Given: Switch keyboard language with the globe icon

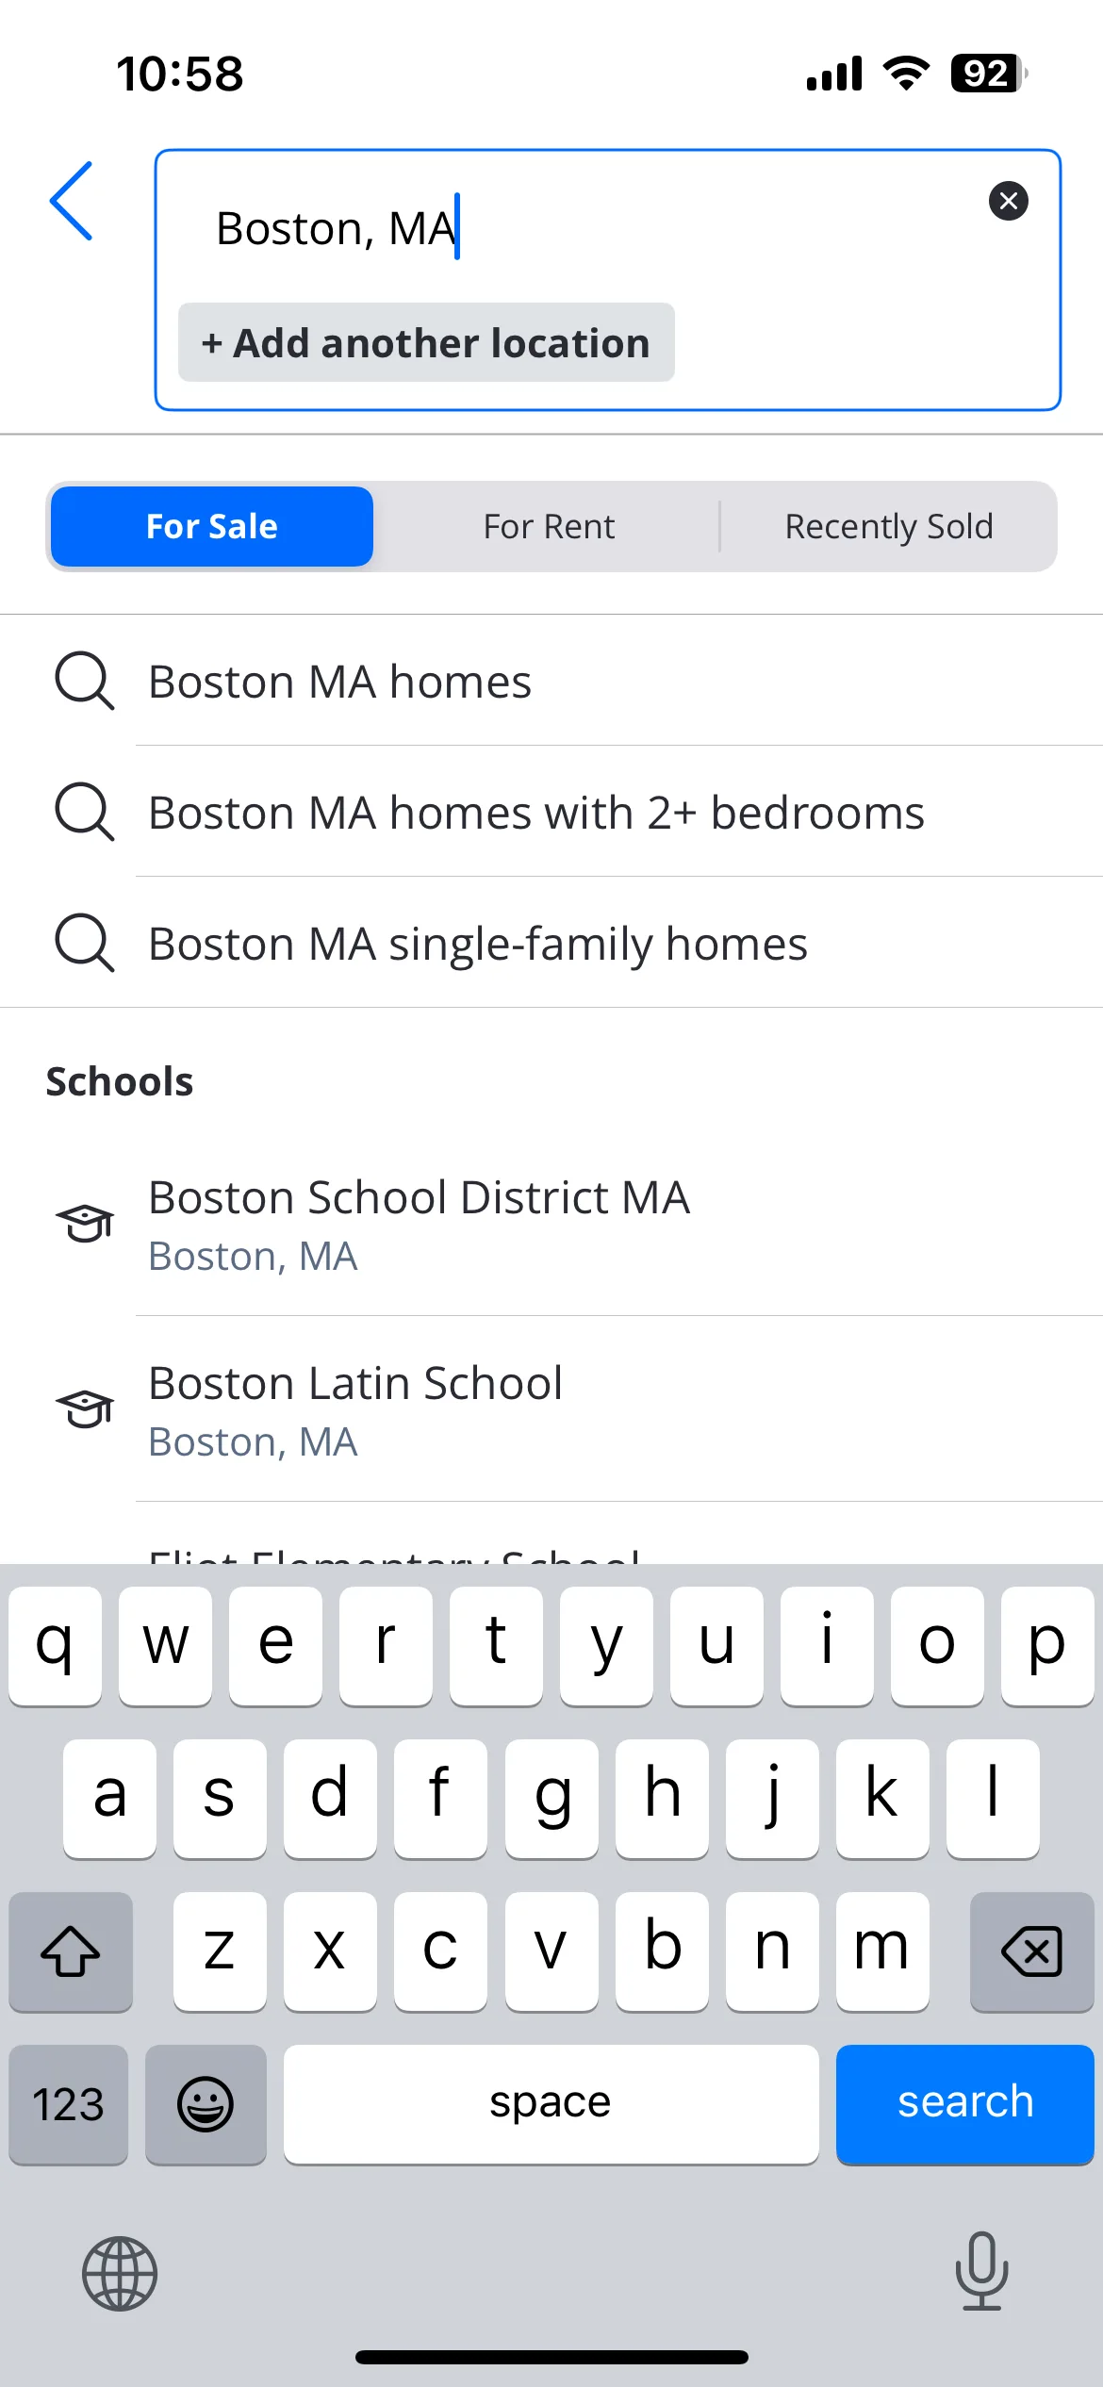Looking at the screenshot, I should [120, 2273].
